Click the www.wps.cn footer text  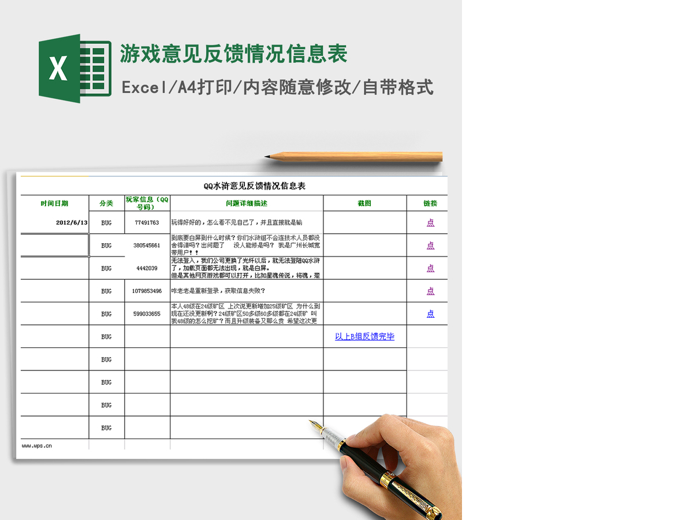pyautogui.click(x=37, y=445)
